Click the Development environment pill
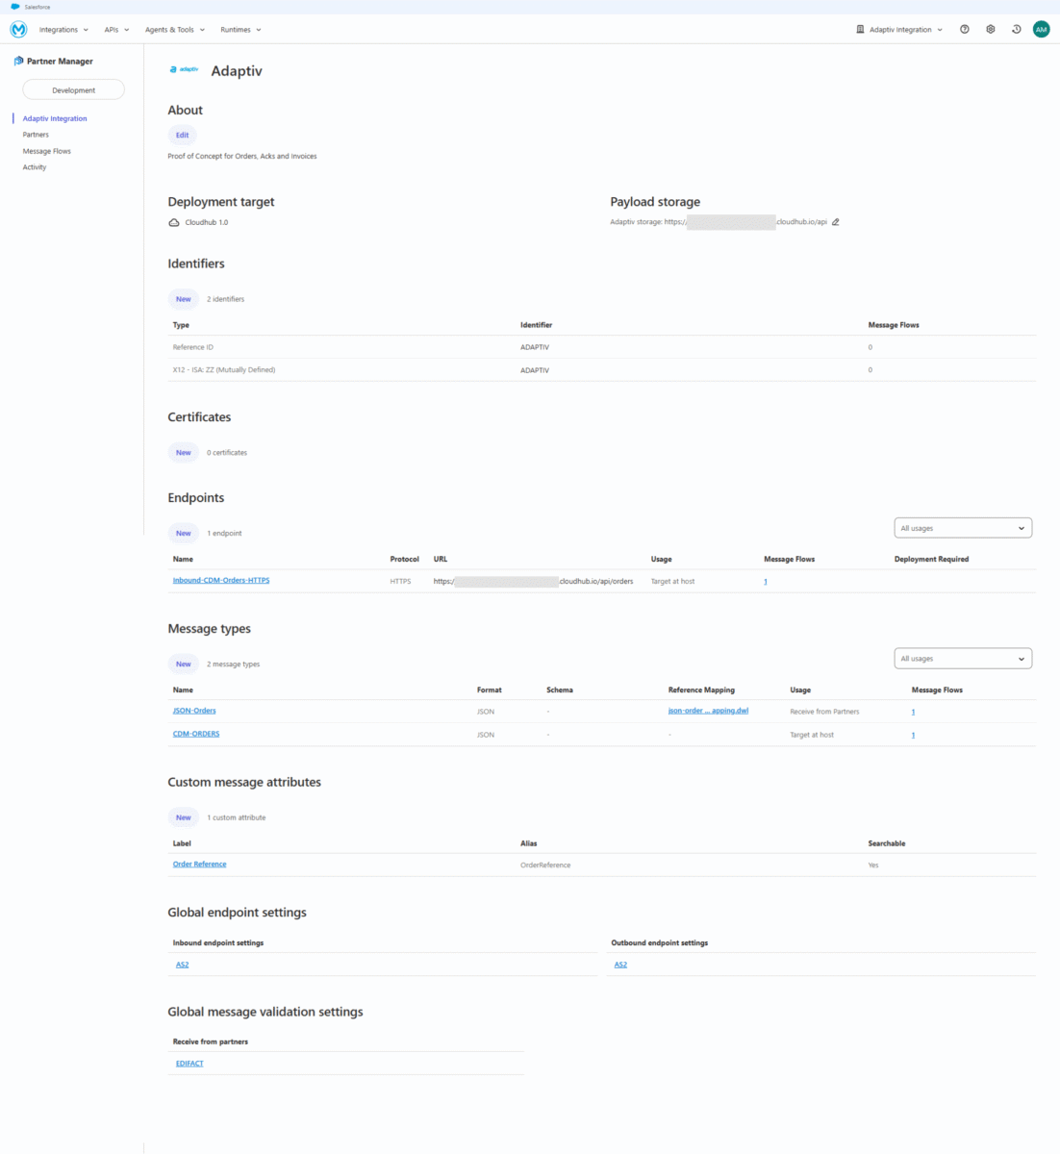 coord(73,88)
